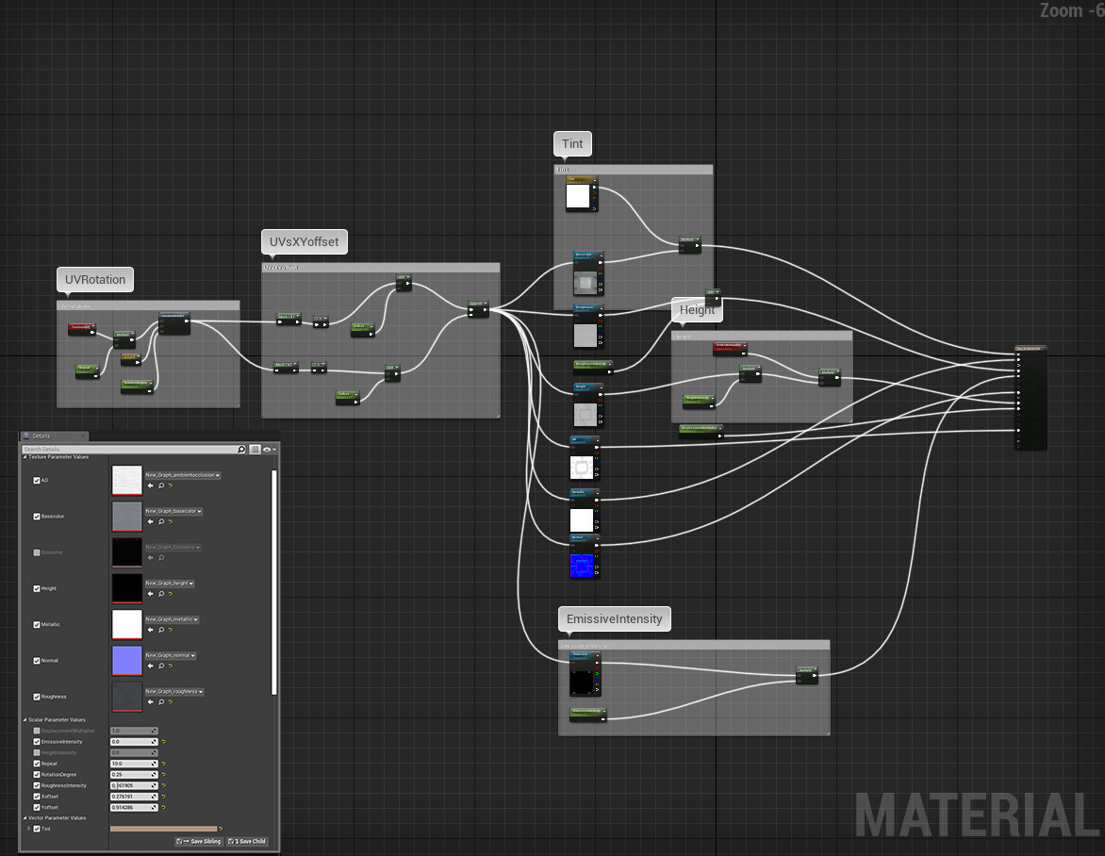Screen dimensions: 1105x856
Task: Uncheck the Roughness texture parameter
Action: coord(37,696)
